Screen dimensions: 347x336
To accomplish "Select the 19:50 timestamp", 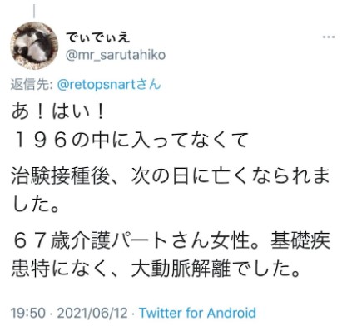I will [x=28, y=313].
